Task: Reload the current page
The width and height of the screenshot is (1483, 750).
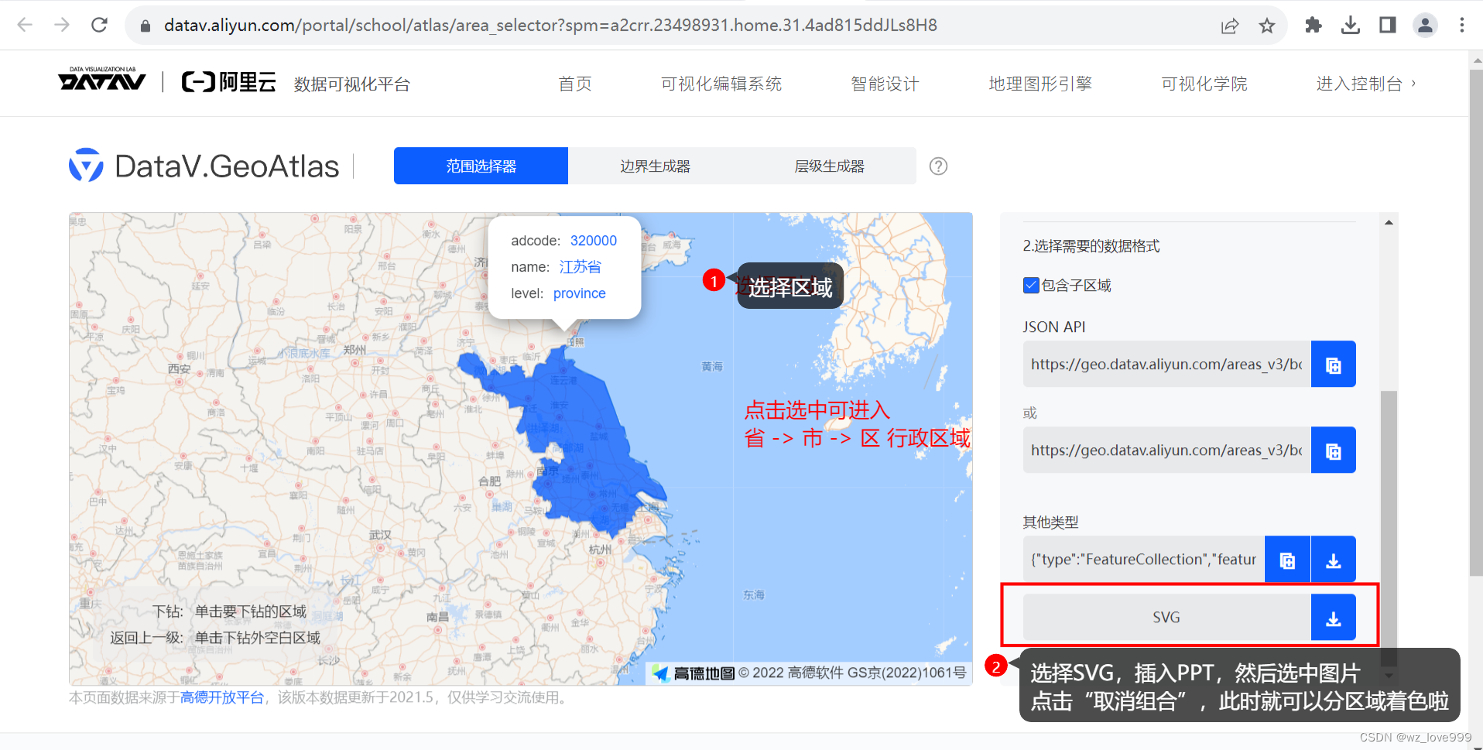Action: click(99, 25)
